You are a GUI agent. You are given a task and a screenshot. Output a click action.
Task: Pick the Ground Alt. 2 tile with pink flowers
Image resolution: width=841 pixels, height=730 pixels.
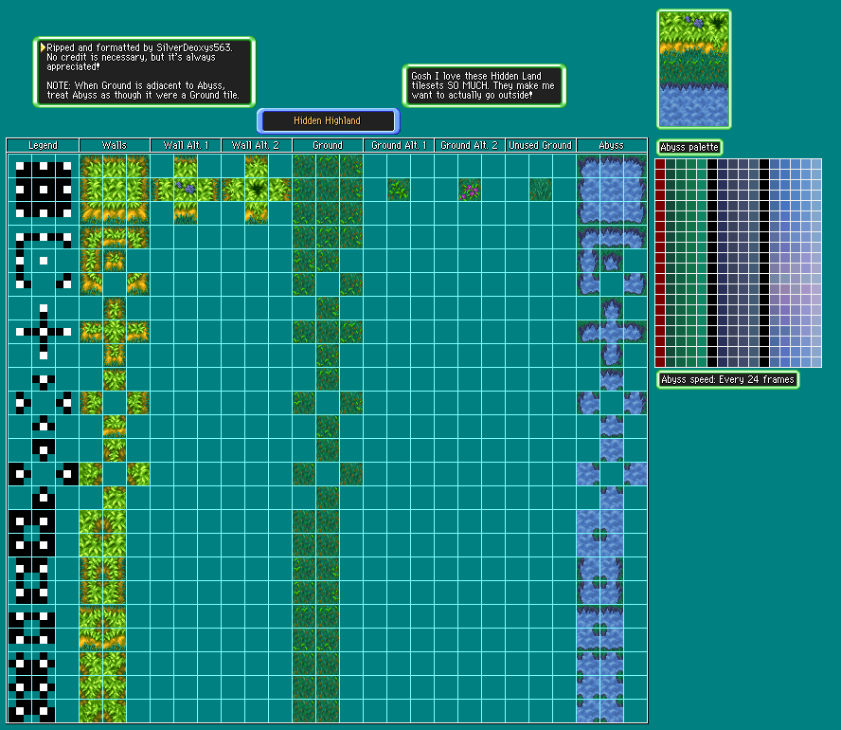(470, 190)
